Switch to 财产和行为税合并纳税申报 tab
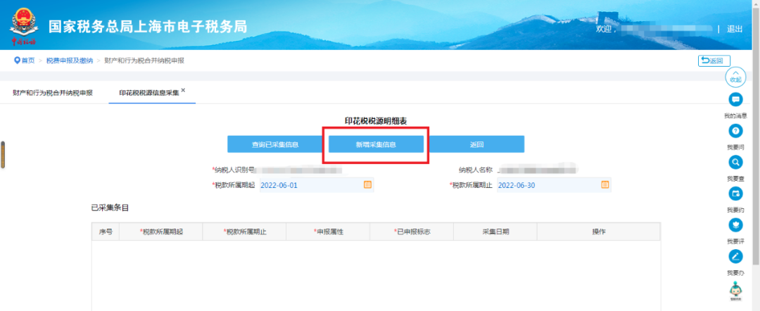The width and height of the screenshot is (760, 311). [53, 92]
